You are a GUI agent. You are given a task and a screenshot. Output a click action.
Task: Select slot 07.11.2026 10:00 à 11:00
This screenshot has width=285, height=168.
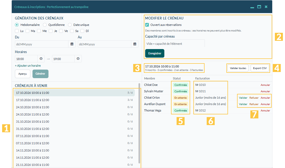[74, 136]
